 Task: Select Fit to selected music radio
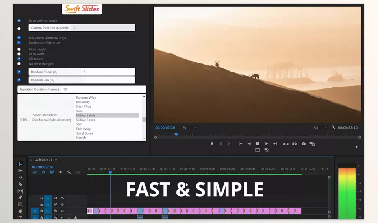coord(19,21)
